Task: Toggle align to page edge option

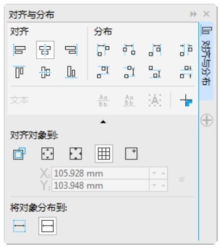Action: [47, 154]
